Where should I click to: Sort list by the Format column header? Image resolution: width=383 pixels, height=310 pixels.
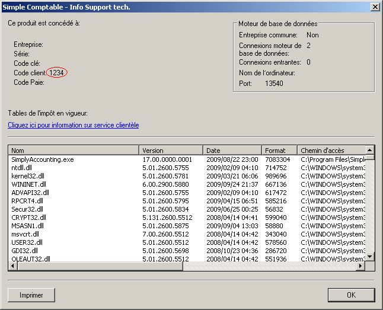[279, 150]
